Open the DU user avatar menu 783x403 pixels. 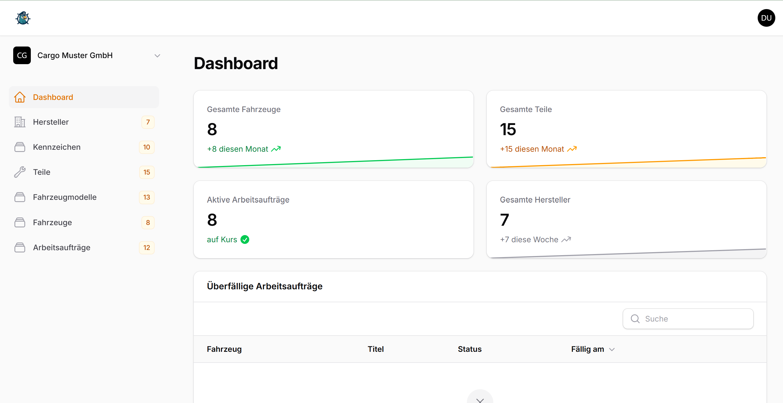(766, 18)
